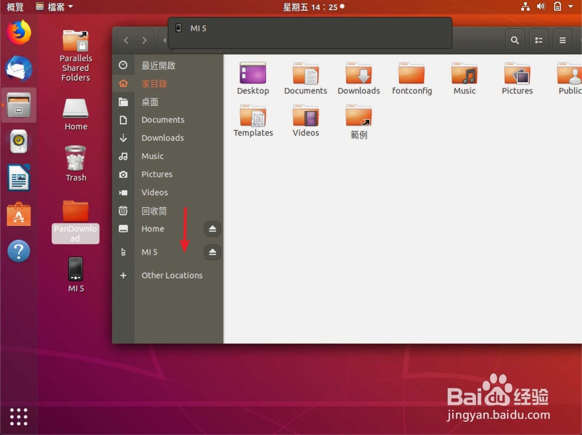The height and width of the screenshot is (435, 582).
Task: Open the hamburger menu in Files
Action: (x=562, y=40)
